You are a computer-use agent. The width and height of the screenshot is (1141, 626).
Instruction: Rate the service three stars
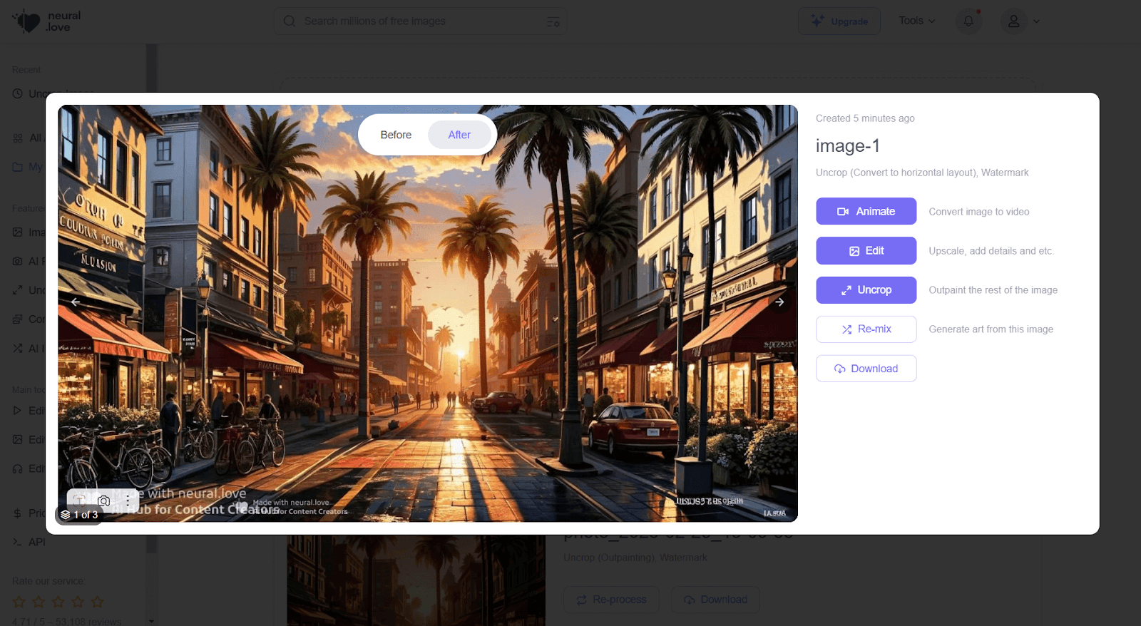[x=58, y=602]
